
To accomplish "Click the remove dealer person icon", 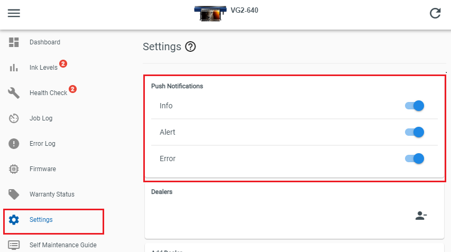I will click(421, 216).
